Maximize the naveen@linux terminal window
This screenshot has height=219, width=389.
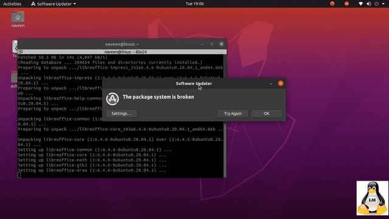pyautogui.click(x=212, y=44)
